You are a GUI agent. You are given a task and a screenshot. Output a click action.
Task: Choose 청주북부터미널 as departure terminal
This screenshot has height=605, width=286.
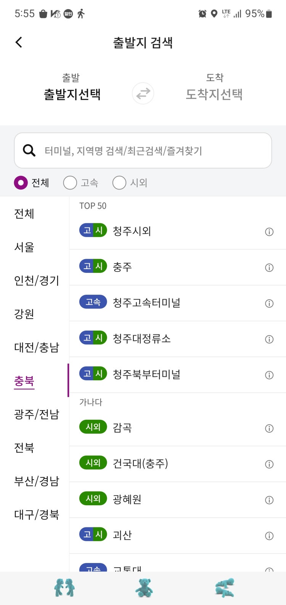tap(178, 375)
